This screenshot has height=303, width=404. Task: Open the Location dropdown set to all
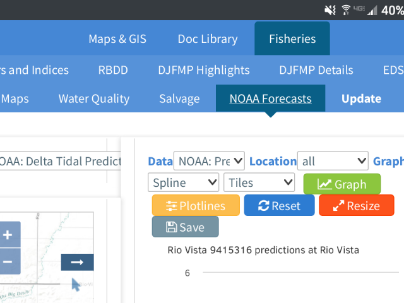[x=333, y=161]
